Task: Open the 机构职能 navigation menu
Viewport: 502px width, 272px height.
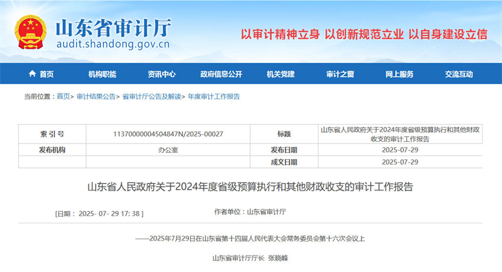Action: [102, 74]
